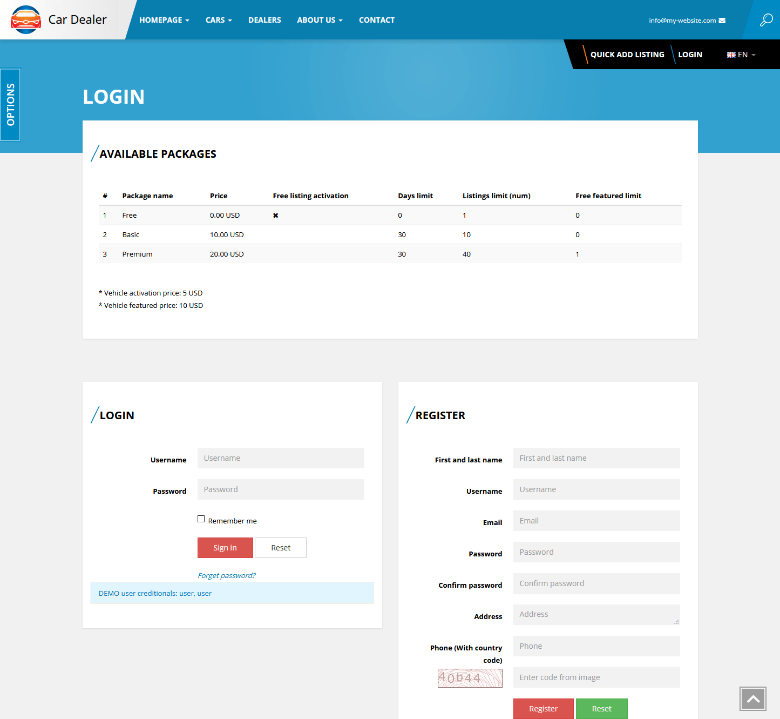
Task: Select QUICK ADD LISTING
Action: tap(627, 54)
